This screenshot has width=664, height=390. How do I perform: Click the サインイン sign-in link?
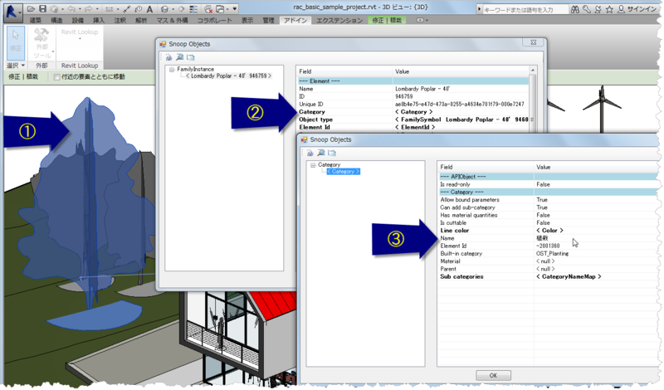(x=642, y=9)
